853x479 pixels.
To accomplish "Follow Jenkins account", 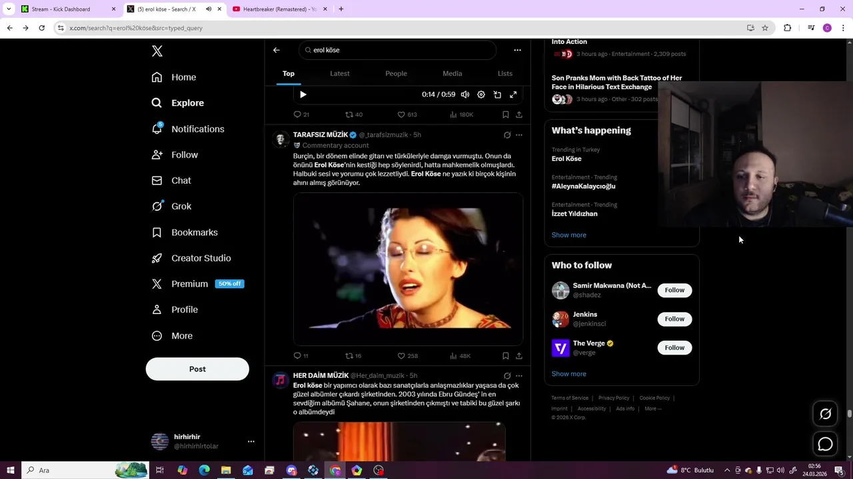I will (674, 319).
